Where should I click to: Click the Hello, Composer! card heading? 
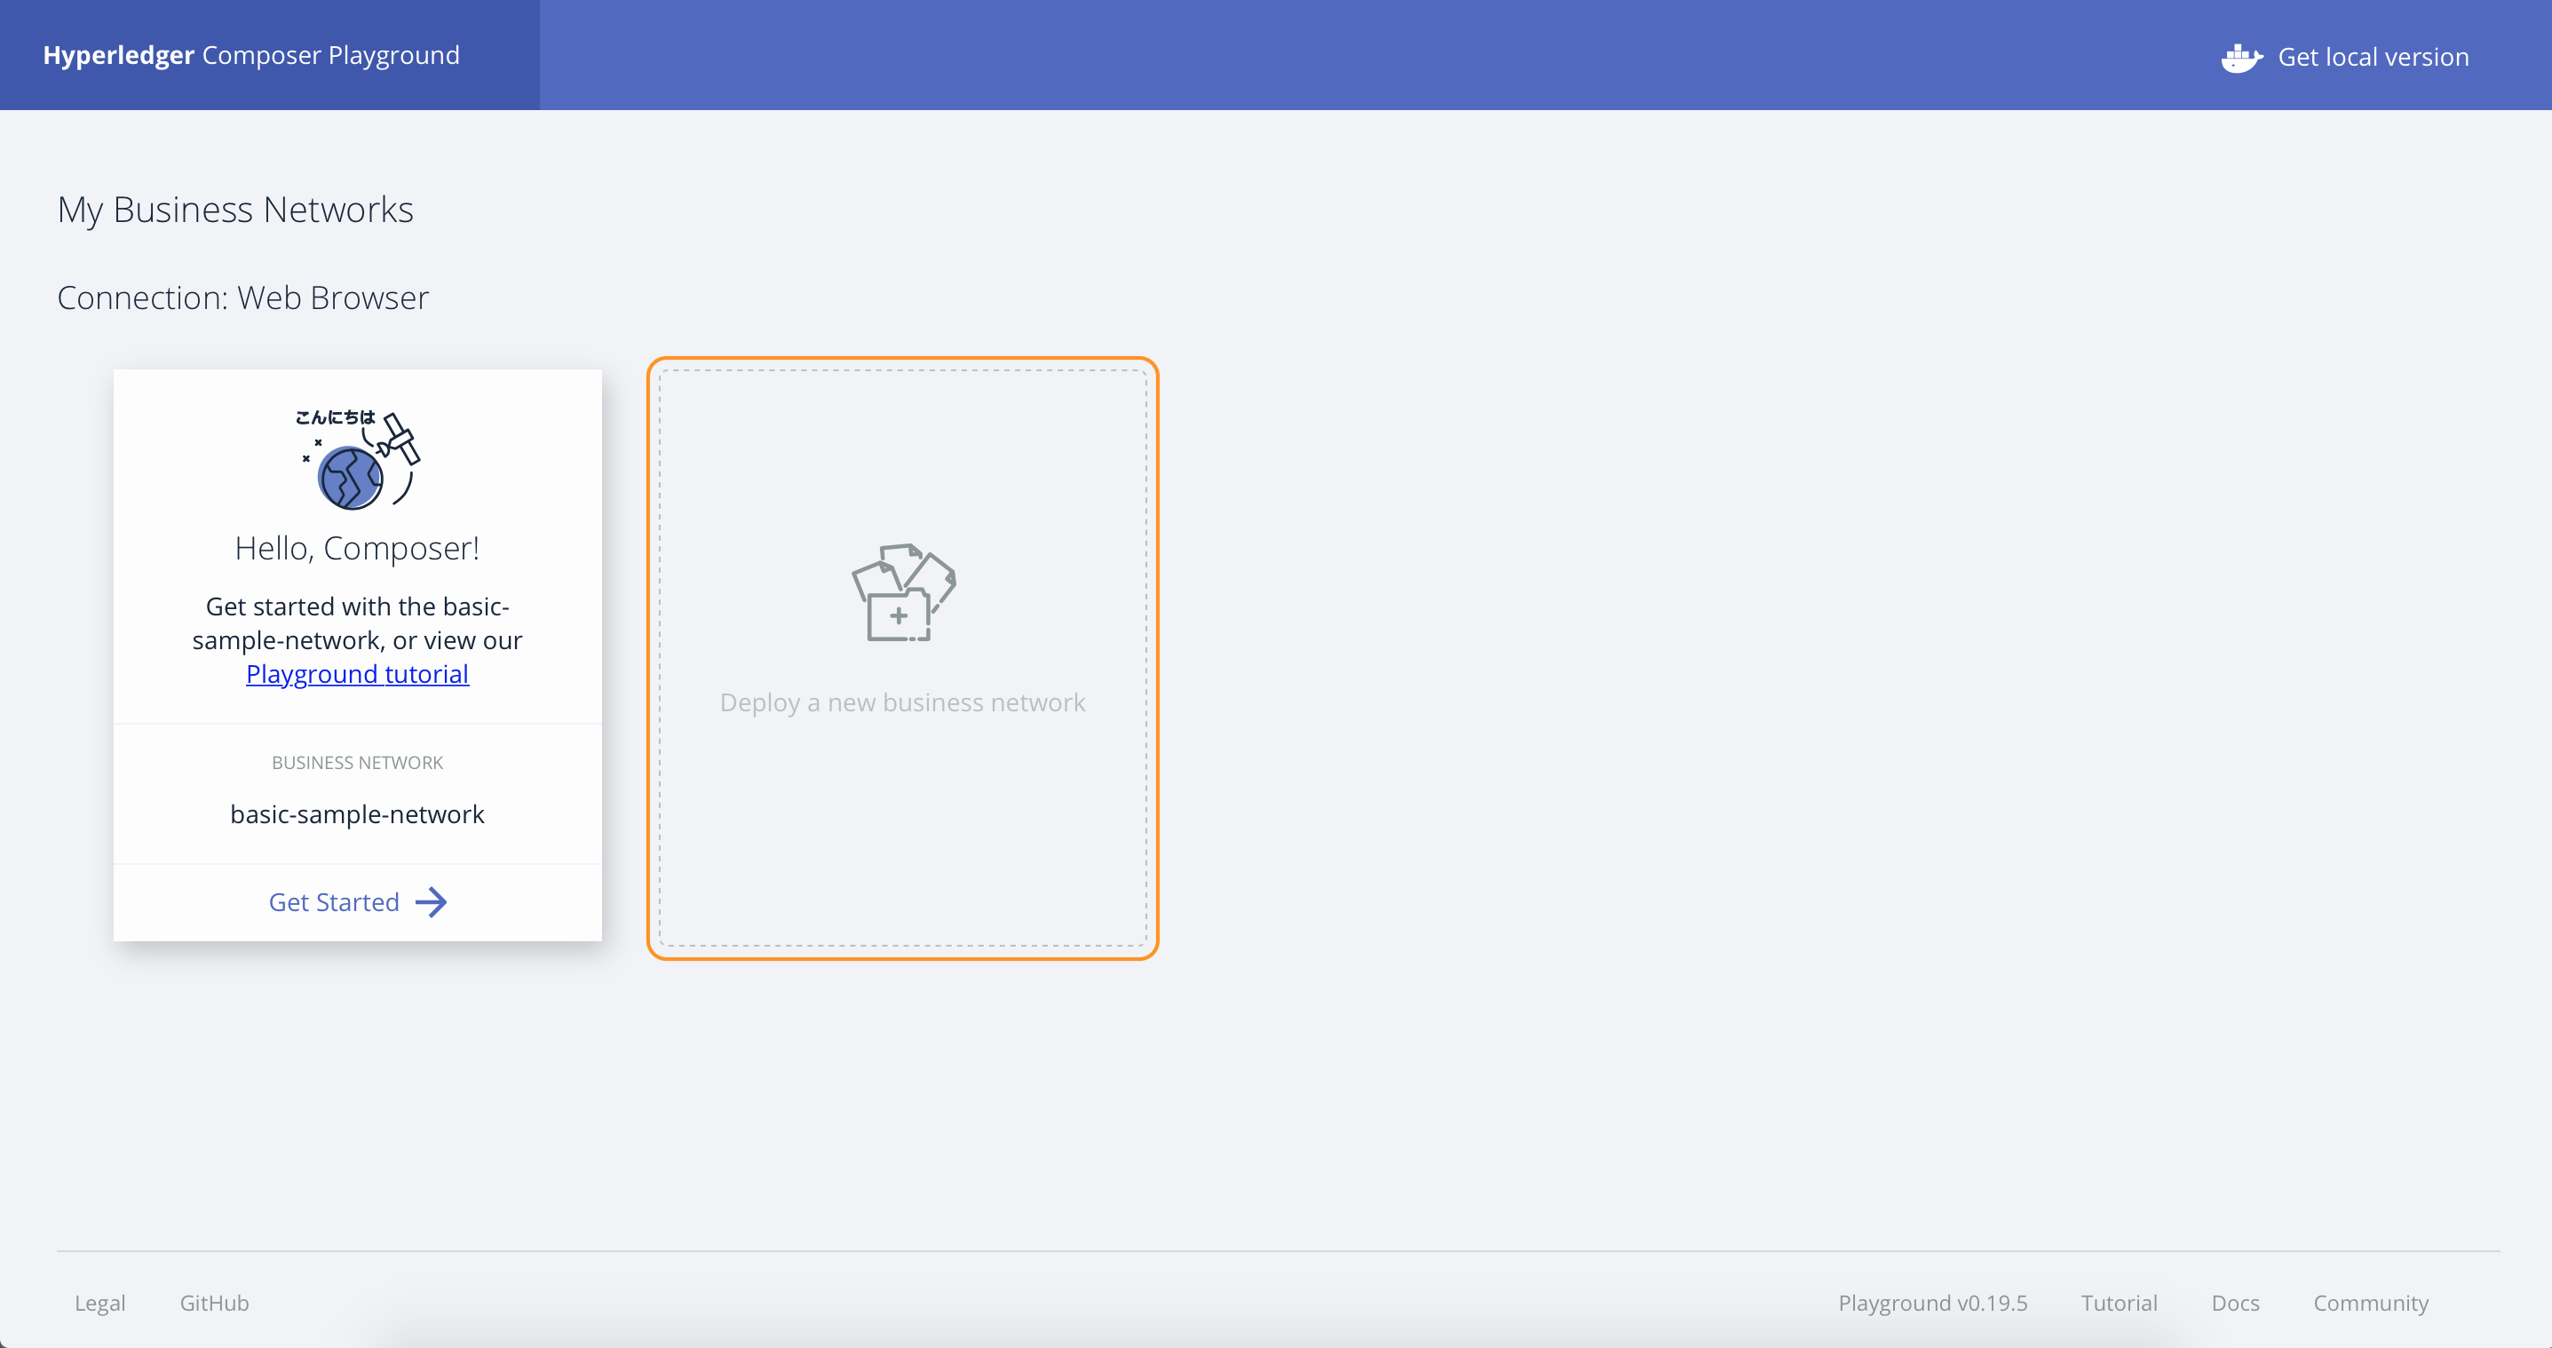coord(357,548)
